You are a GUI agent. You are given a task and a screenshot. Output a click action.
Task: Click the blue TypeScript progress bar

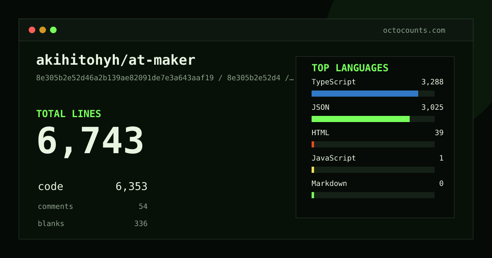click(x=365, y=93)
